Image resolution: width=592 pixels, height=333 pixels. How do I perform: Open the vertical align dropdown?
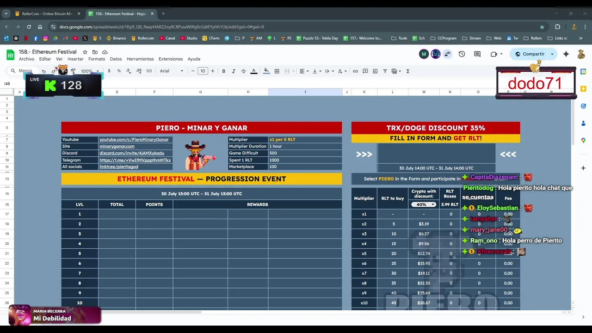pyautogui.click(x=317, y=71)
